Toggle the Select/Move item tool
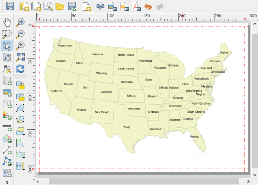 click(x=7, y=46)
